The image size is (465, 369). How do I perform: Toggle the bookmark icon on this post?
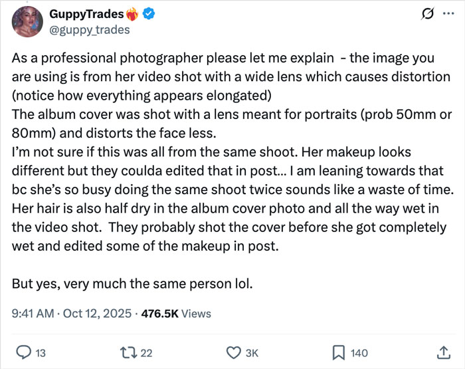337,353
